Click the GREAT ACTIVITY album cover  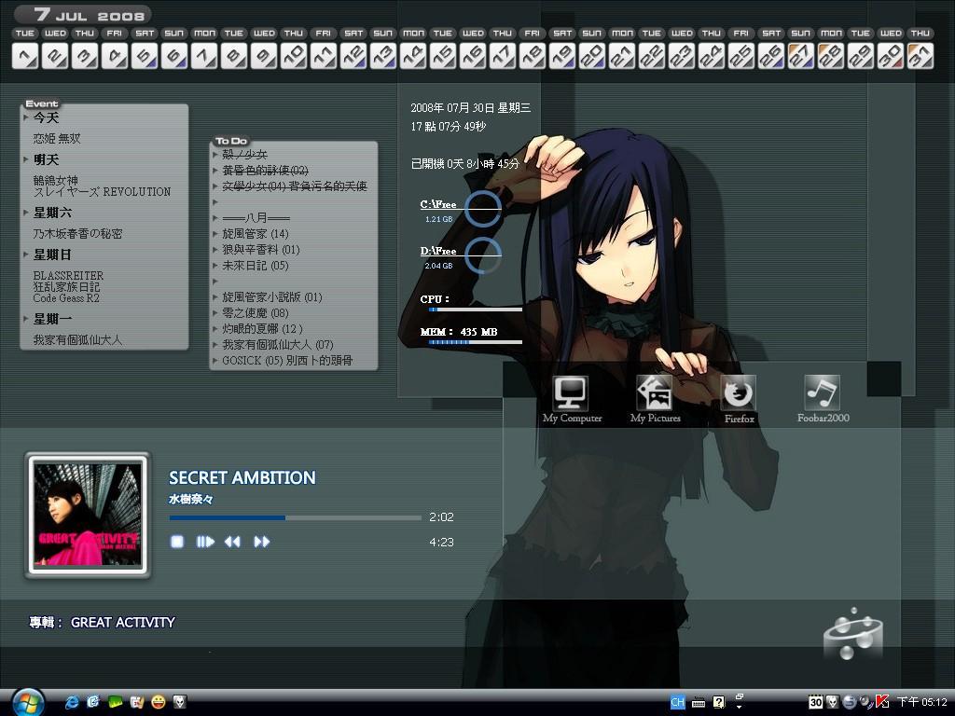[x=88, y=515]
